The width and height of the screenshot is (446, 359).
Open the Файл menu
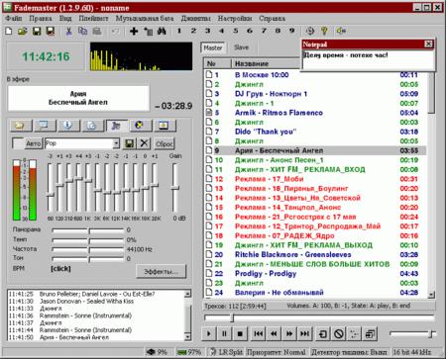[14, 19]
